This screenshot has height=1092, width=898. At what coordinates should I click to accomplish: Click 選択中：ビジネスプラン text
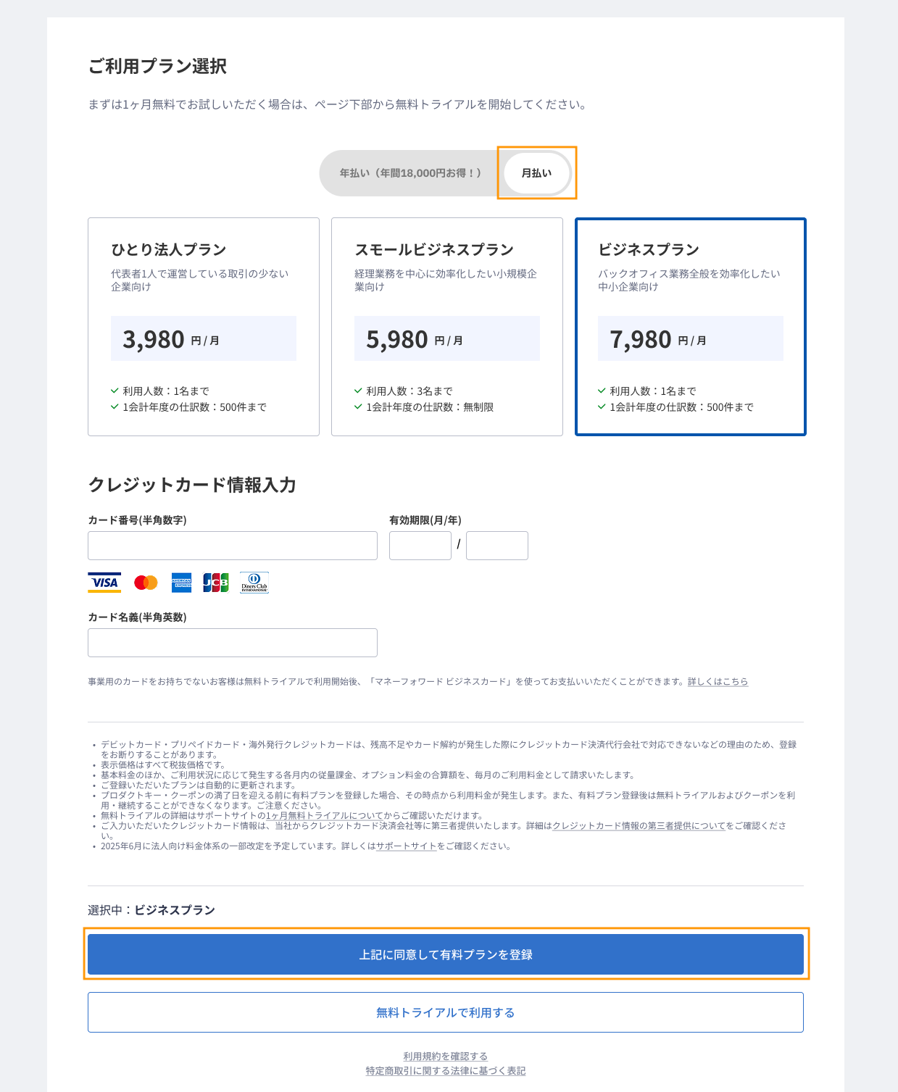click(x=151, y=910)
